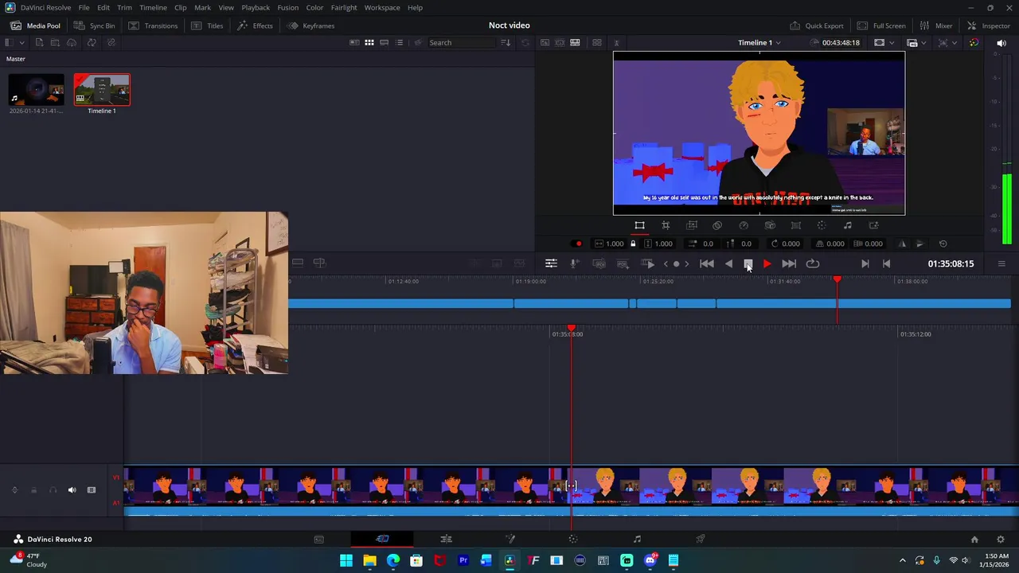Toggle the red transform enable switch

pos(577,244)
